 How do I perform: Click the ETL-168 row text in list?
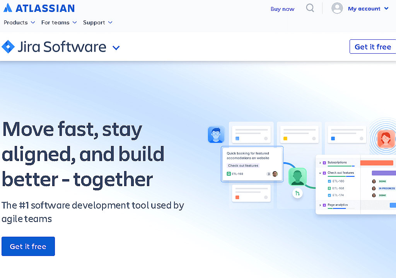click(338, 188)
